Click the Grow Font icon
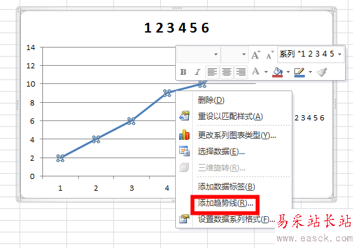Screen dimensions: 353x248 [255, 55]
